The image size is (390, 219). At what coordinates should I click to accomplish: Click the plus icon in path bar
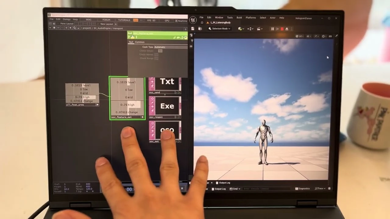tap(66, 28)
